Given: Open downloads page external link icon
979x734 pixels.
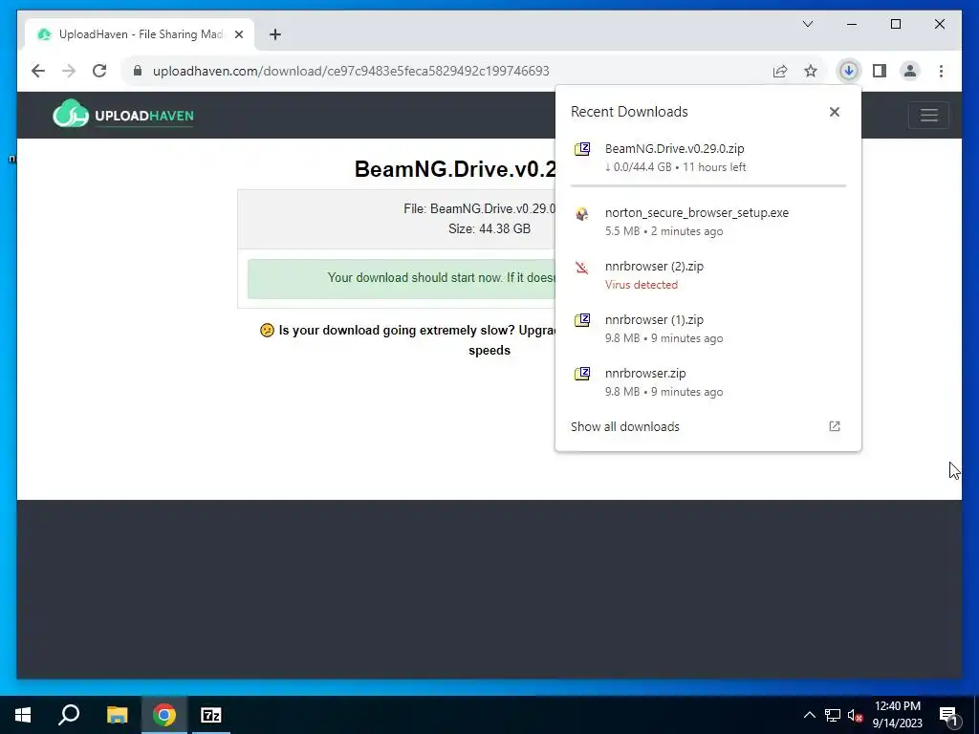Looking at the screenshot, I should click(x=834, y=426).
